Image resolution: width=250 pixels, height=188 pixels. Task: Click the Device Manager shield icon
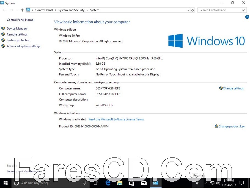point(3,29)
